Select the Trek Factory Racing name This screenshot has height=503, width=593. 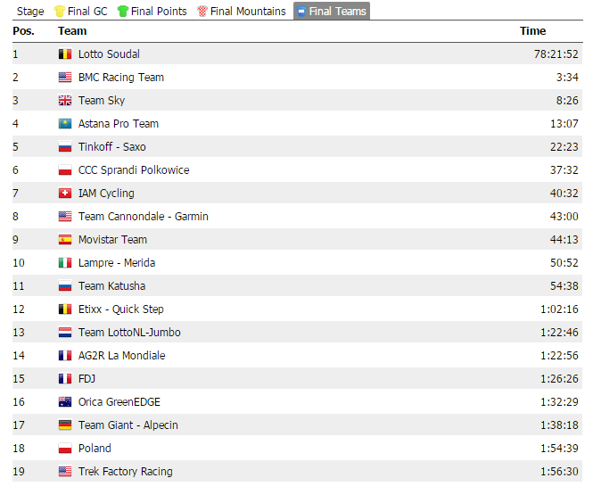pyautogui.click(x=125, y=472)
